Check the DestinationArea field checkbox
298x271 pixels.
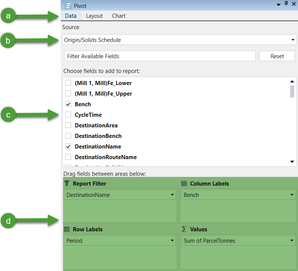pos(68,125)
